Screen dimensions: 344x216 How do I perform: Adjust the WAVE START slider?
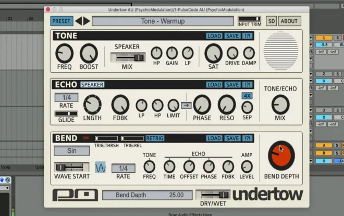(72, 167)
